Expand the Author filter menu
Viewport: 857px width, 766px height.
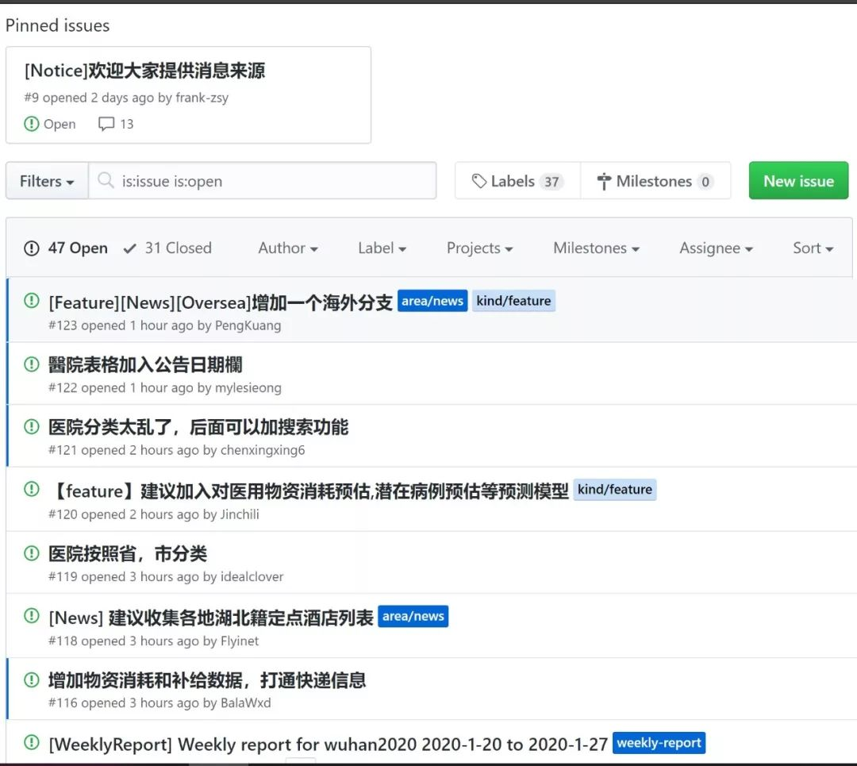point(288,248)
